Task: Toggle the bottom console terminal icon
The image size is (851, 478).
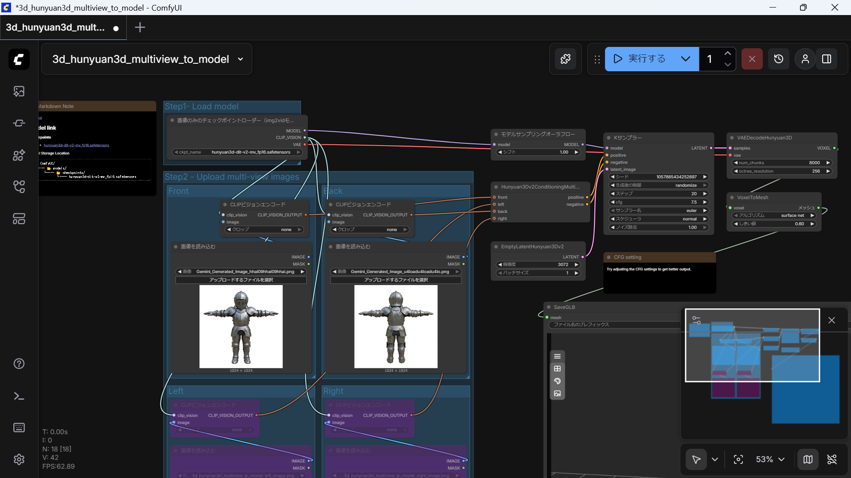Action: click(x=19, y=396)
